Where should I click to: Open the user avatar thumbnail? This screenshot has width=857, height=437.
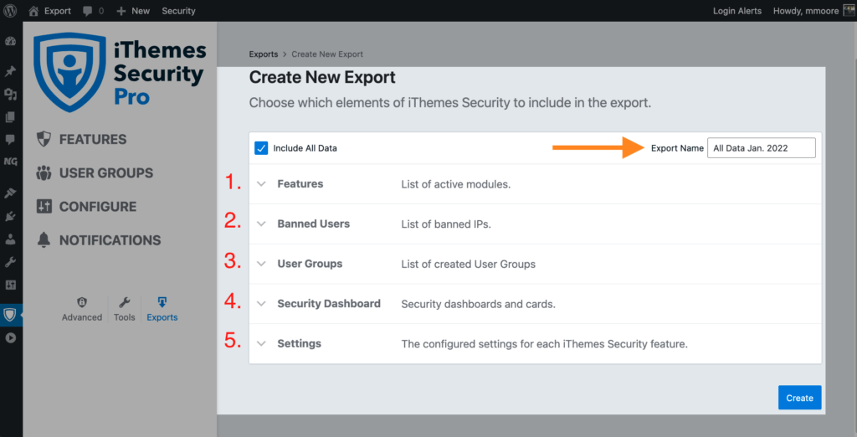point(849,10)
